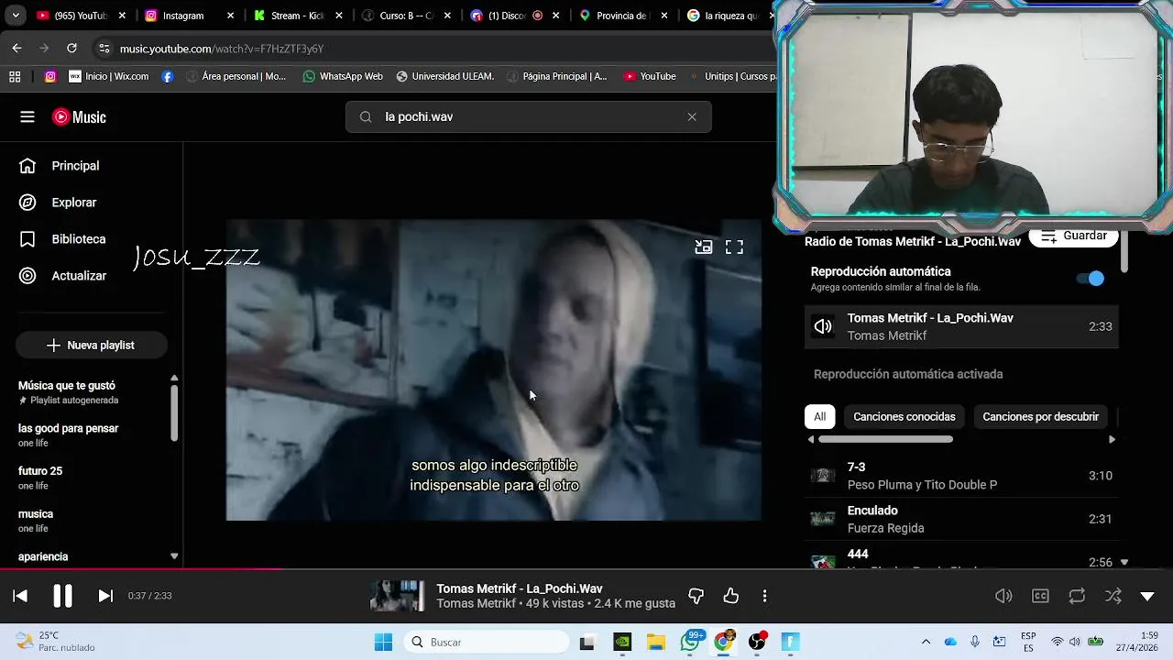The height and width of the screenshot is (660, 1173).
Task: Open the Universidad ULEAM bookmark
Action: (x=444, y=76)
